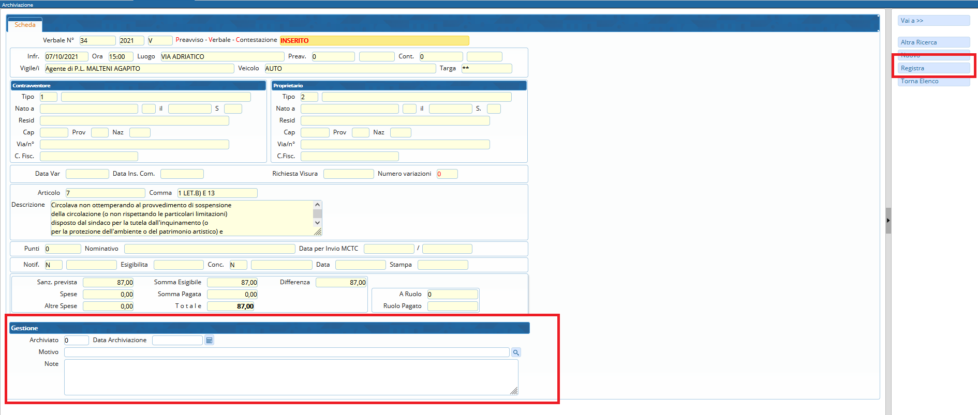This screenshot has width=978, height=415.
Task: Open the Data Archiviazione calendar picker
Action: [x=209, y=340]
